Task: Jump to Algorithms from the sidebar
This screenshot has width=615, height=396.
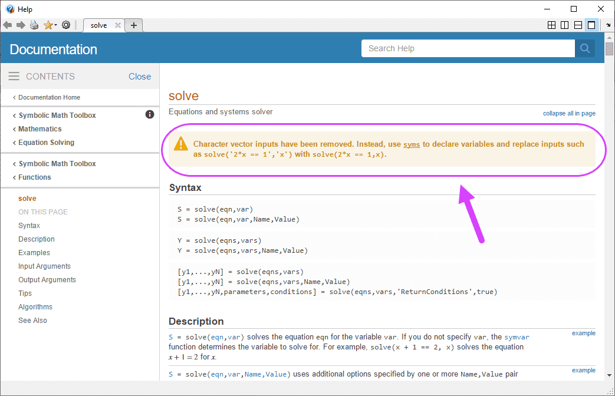Action: coord(35,306)
